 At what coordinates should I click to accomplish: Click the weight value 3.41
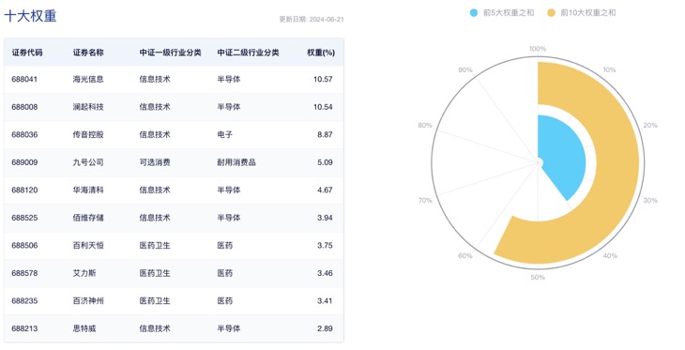tap(325, 301)
